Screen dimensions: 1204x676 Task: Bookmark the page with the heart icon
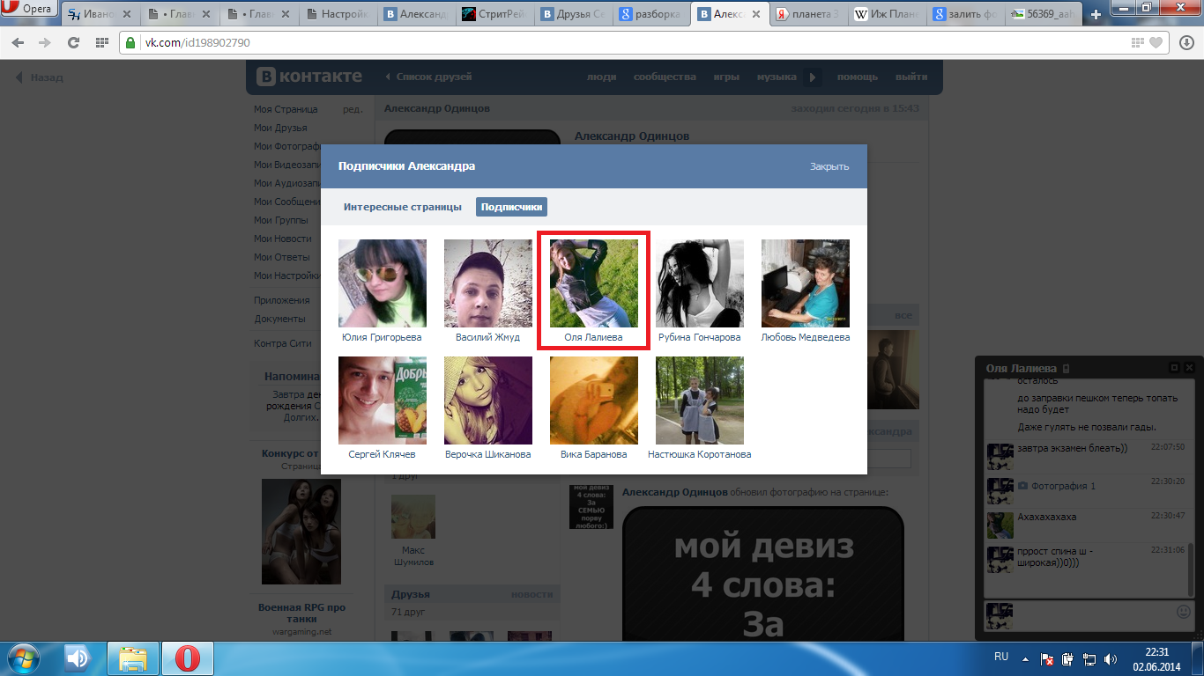pos(1156,42)
